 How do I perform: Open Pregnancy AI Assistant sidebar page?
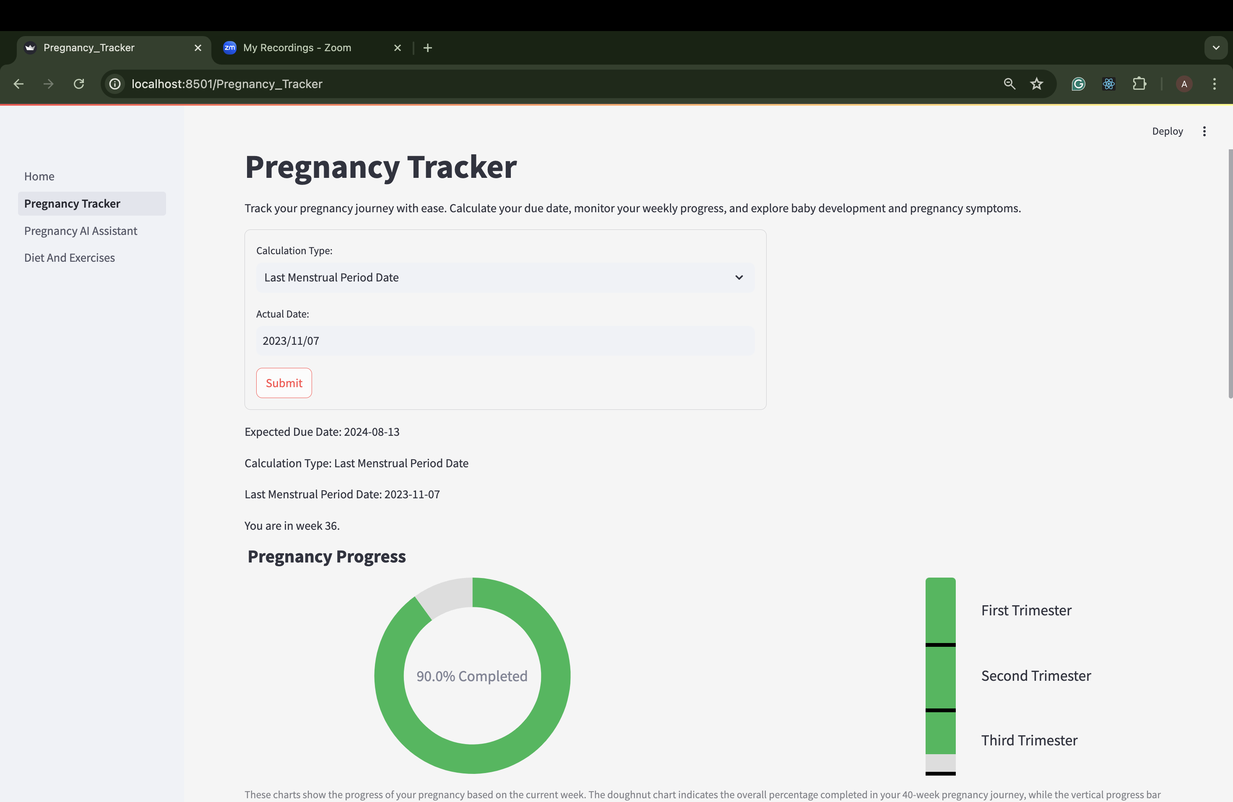[81, 231]
